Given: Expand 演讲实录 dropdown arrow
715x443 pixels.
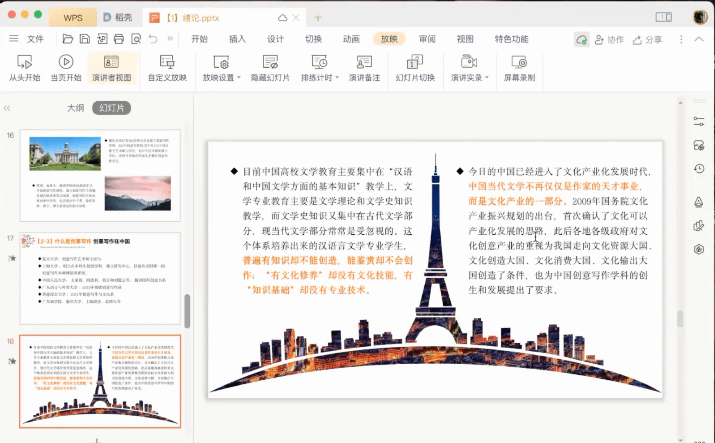Looking at the screenshot, I should pos(487,78).
